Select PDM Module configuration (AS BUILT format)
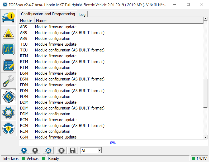 [111, 91]
